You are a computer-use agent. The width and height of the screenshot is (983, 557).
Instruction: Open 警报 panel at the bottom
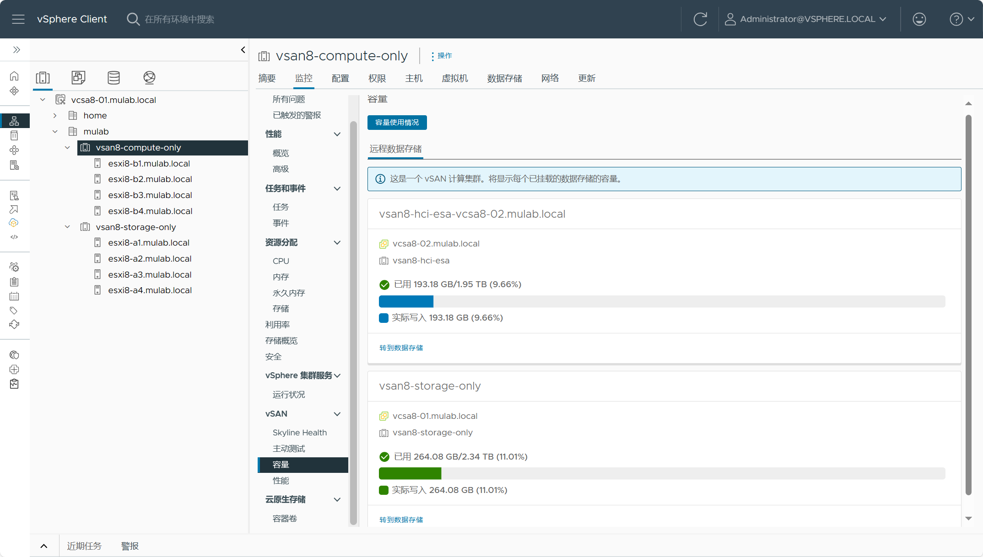click(130, 546)
